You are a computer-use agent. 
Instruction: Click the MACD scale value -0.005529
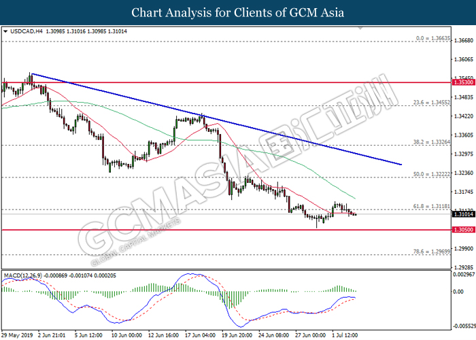[464, 326]
